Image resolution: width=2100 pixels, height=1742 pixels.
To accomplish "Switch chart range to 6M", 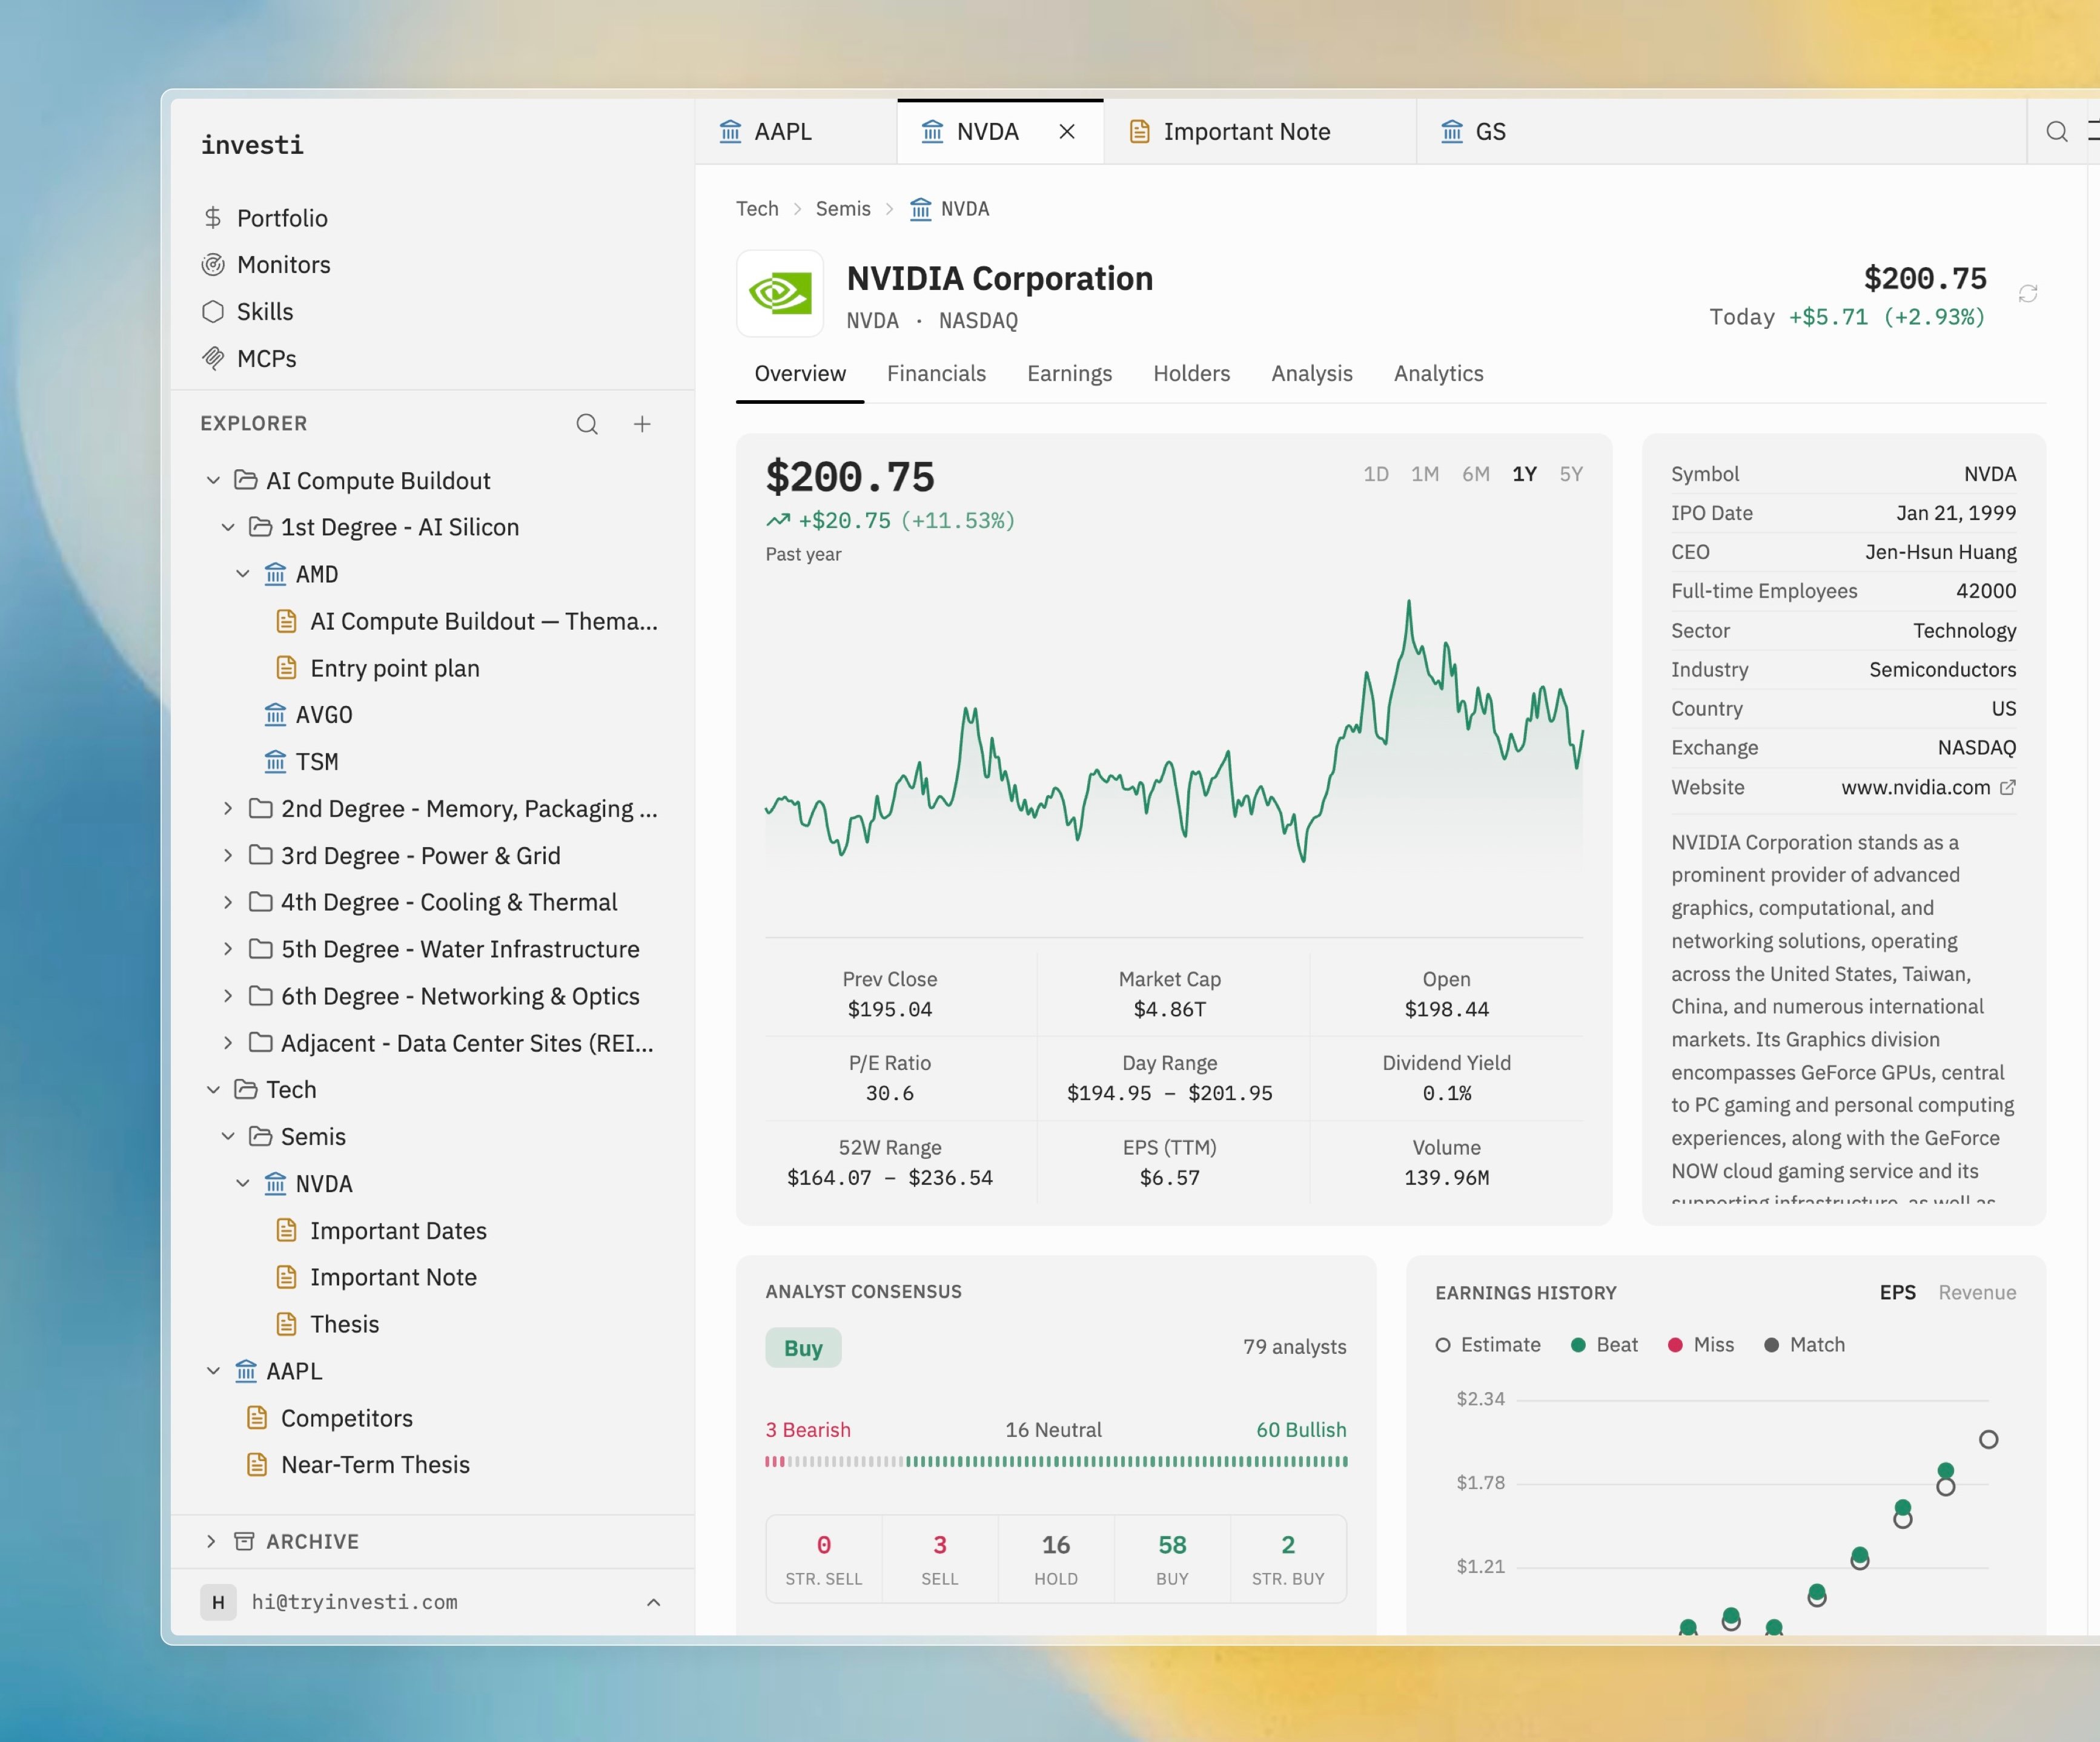I will coord(1476,473).
